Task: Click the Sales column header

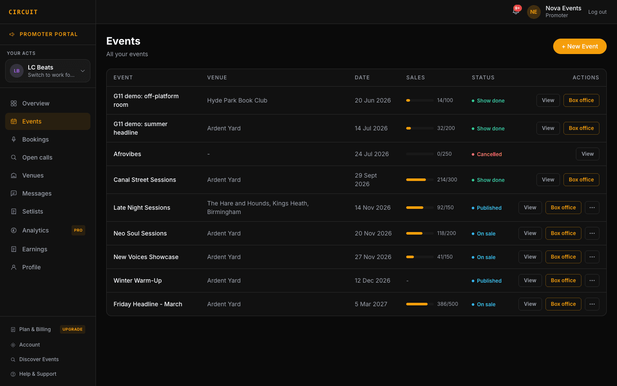Action: pos(416,78)
